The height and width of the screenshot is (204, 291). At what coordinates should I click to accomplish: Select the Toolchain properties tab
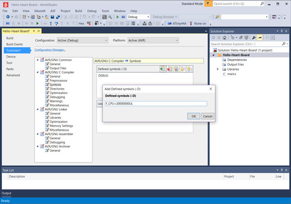coord(17,50)
